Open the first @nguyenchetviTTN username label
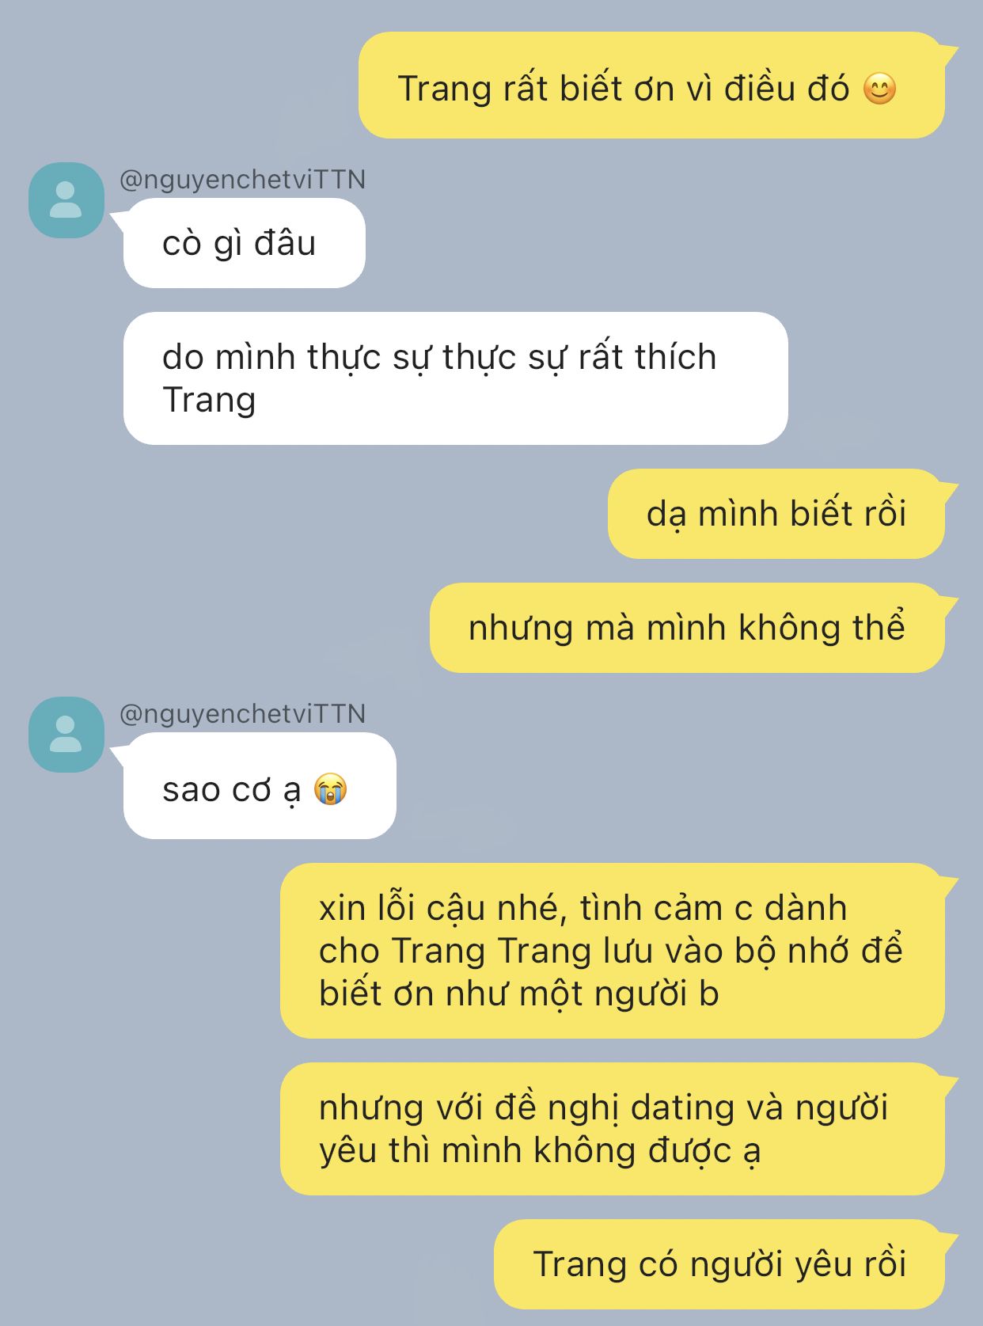 pyautogui.click(x=242, y=180)
